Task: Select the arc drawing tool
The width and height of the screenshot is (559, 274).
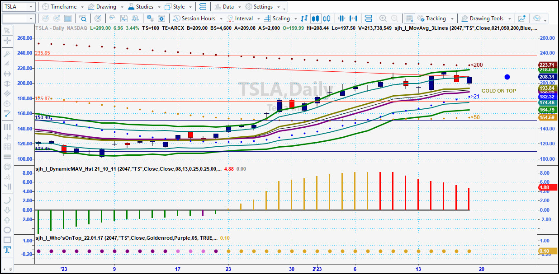Action: point(7,200)
